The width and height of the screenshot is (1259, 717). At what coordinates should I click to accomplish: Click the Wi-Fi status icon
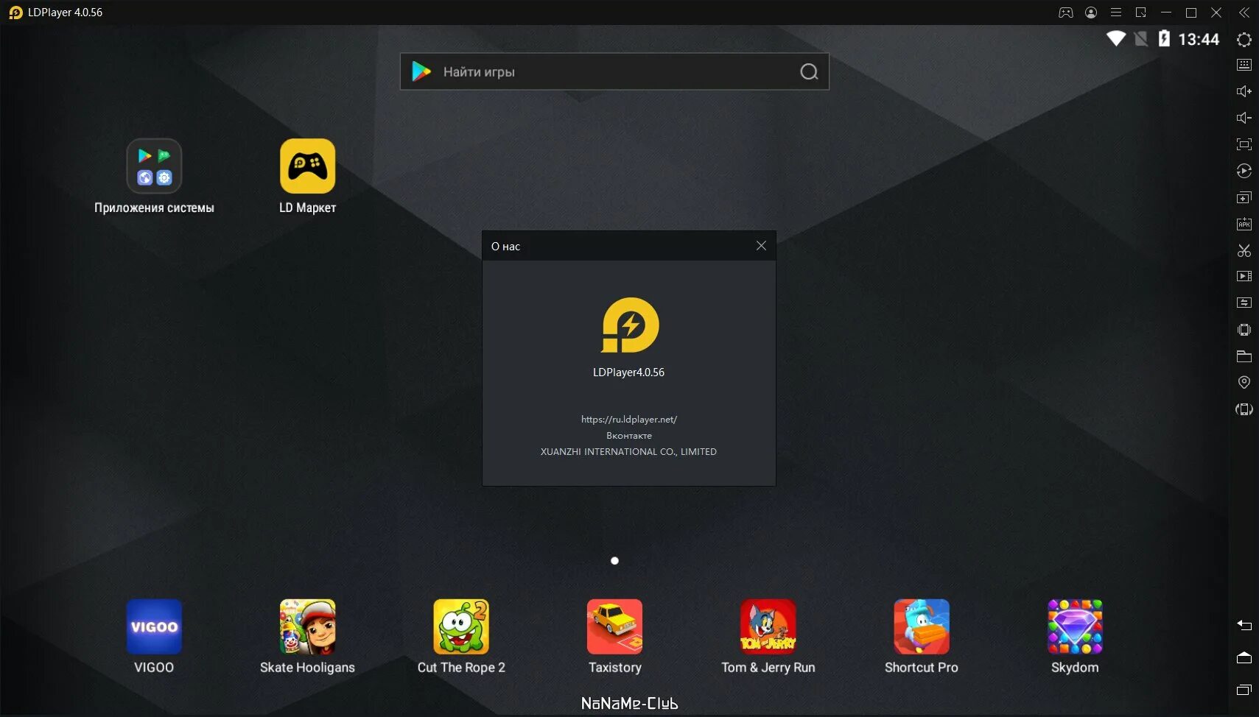1116,38
